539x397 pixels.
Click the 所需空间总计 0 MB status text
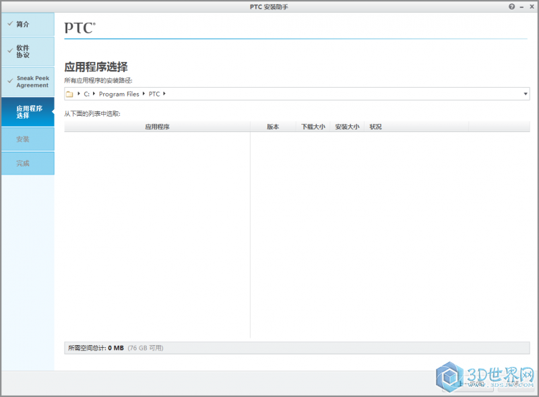click(96, 348)
